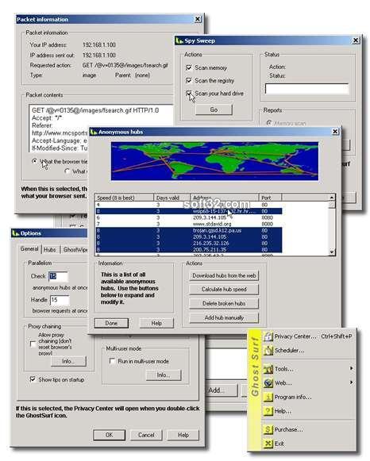Open the Scheduler clock icon
The width and height of the screenshot is (370, 461).
(x=268, y=350)
